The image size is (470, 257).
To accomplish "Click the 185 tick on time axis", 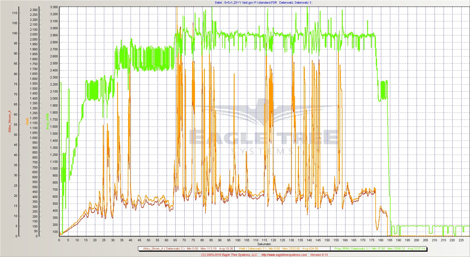I will [390, 240].
